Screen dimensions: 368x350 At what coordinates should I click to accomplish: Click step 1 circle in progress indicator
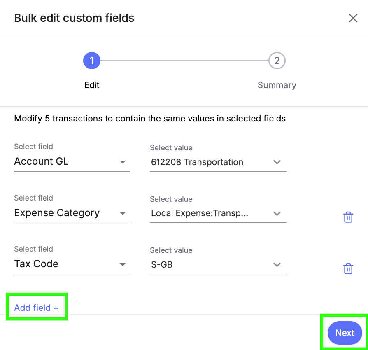point(92,61)
